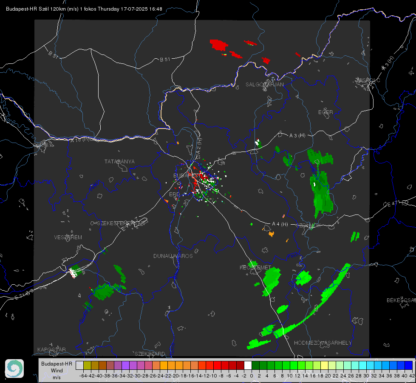Click the legend value -30

point(137,376)
